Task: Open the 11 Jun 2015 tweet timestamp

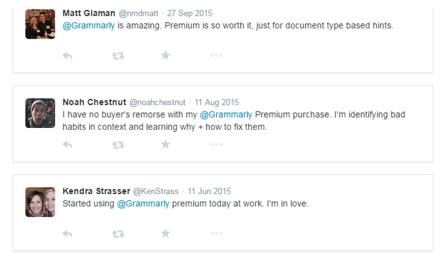Action: (210, 191)
